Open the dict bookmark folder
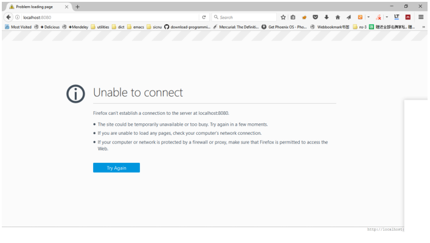Viewport: 430px width, 243px height. (118, 27)
